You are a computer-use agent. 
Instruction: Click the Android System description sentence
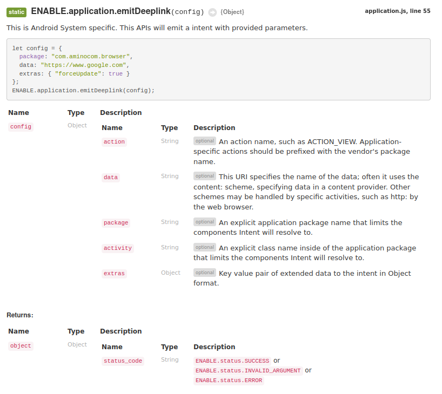(157, 28)
